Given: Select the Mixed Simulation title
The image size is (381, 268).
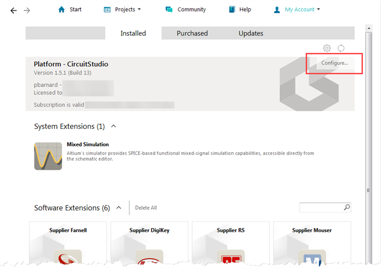Looking at the screenshot, I should [88, 144].
